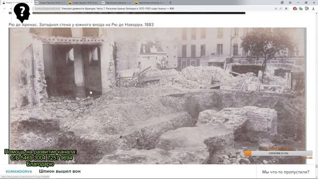This screenshot has width=318, height=179.
Task: Click the browser back arrow
Action: [4, 8]
